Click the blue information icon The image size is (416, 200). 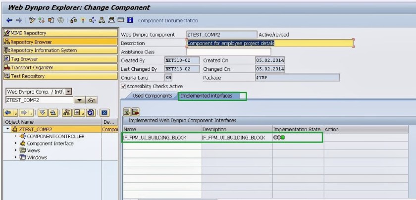130,20
